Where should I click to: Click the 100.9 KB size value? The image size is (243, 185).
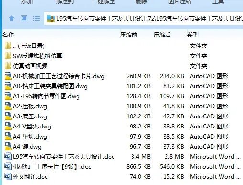(x=138, y=106)
